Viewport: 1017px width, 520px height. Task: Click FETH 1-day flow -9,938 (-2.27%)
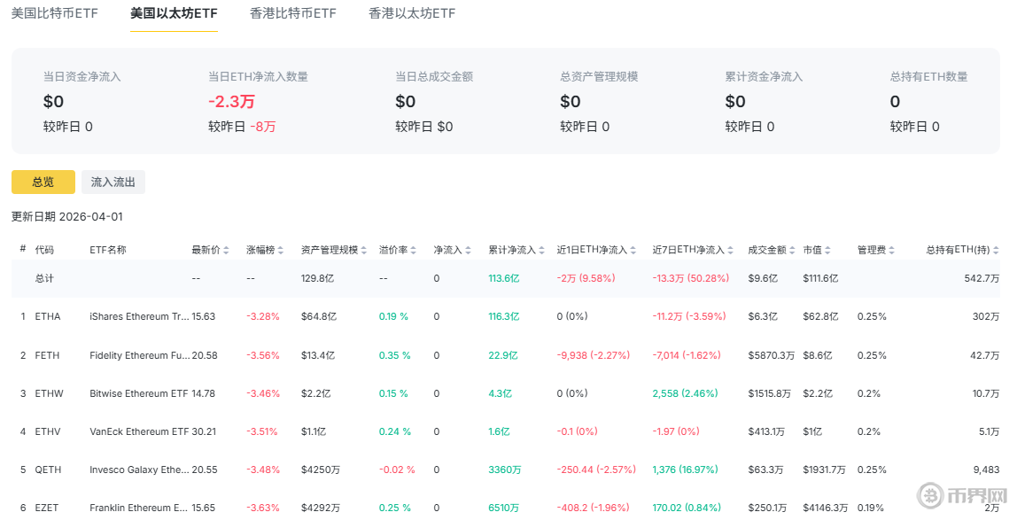tap(593, 355)
